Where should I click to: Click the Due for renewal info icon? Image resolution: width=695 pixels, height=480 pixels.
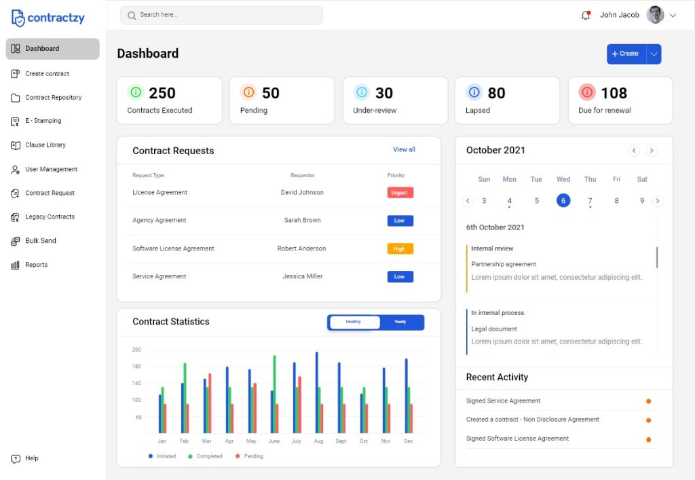coord(587,92)
